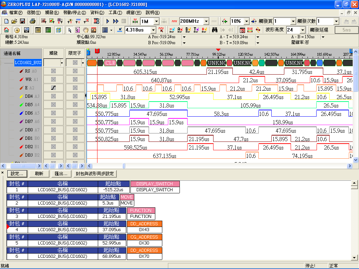359x269 pixels.
Task: Toggle the trigger condition box for DB7
Action: click(53, 122)
